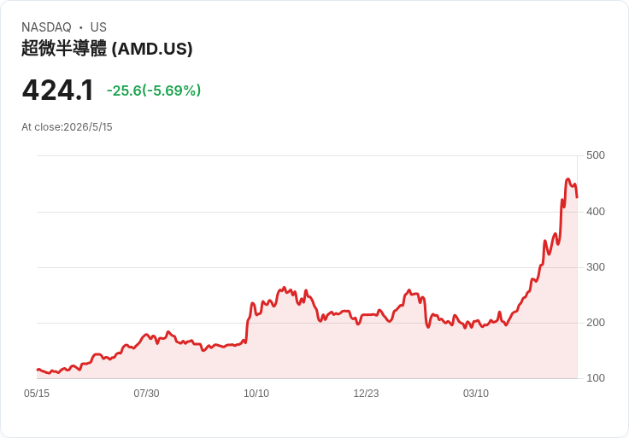
Task: Click the 100 price axis label
Action: click(596, 377)
